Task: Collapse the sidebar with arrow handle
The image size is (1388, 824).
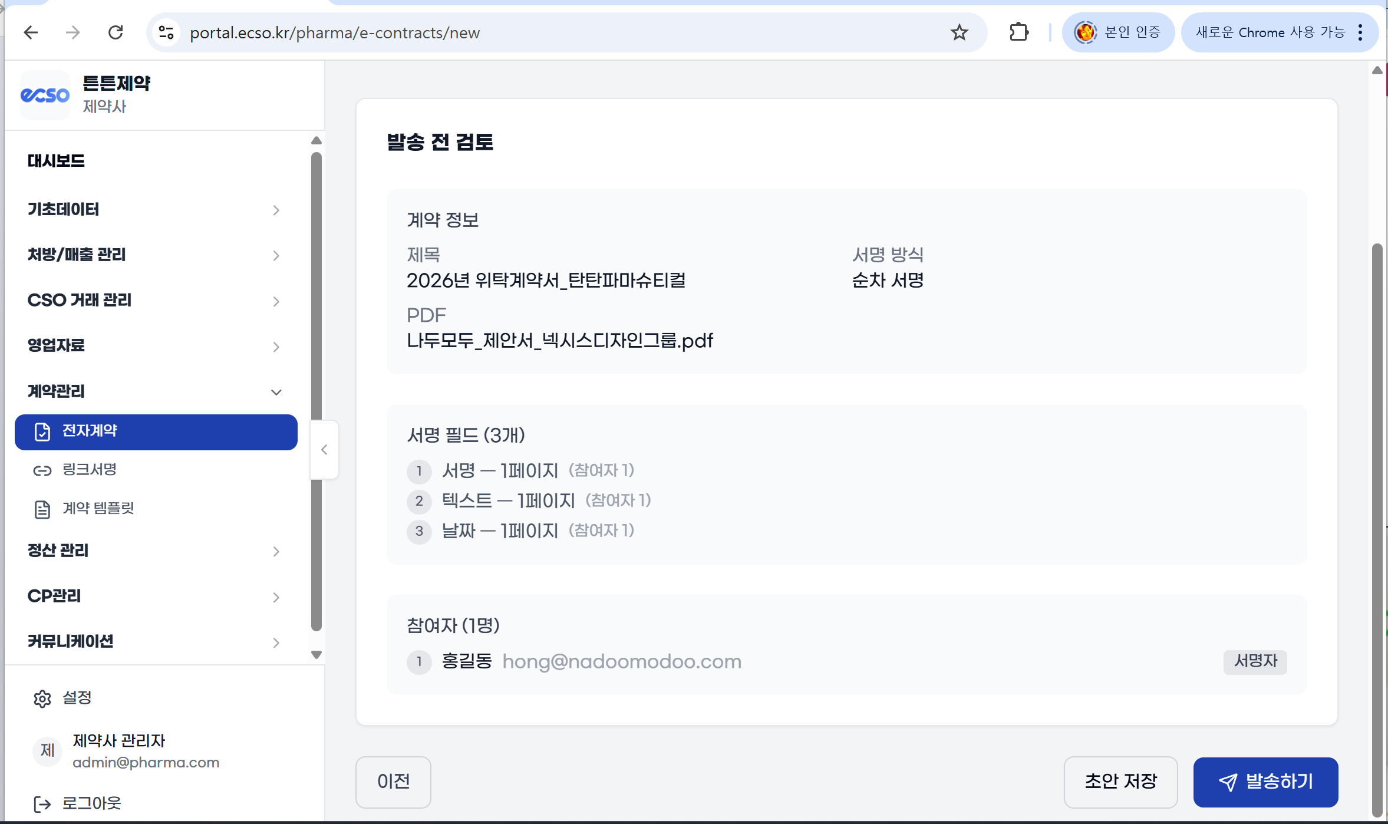Action: pyautogui.click(x=324, y=450)
